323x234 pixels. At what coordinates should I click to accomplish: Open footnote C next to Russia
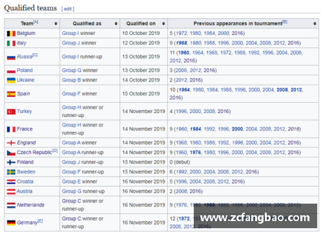35,55
